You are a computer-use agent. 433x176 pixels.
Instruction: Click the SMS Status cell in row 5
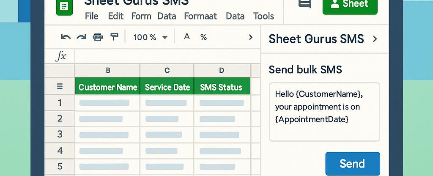[x=222, y=167]
